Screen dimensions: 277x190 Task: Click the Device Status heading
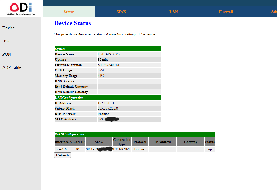click(73, 23)
